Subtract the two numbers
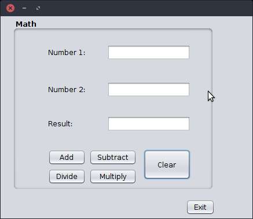Screen dimensions: 253x219 click(113, 158)
